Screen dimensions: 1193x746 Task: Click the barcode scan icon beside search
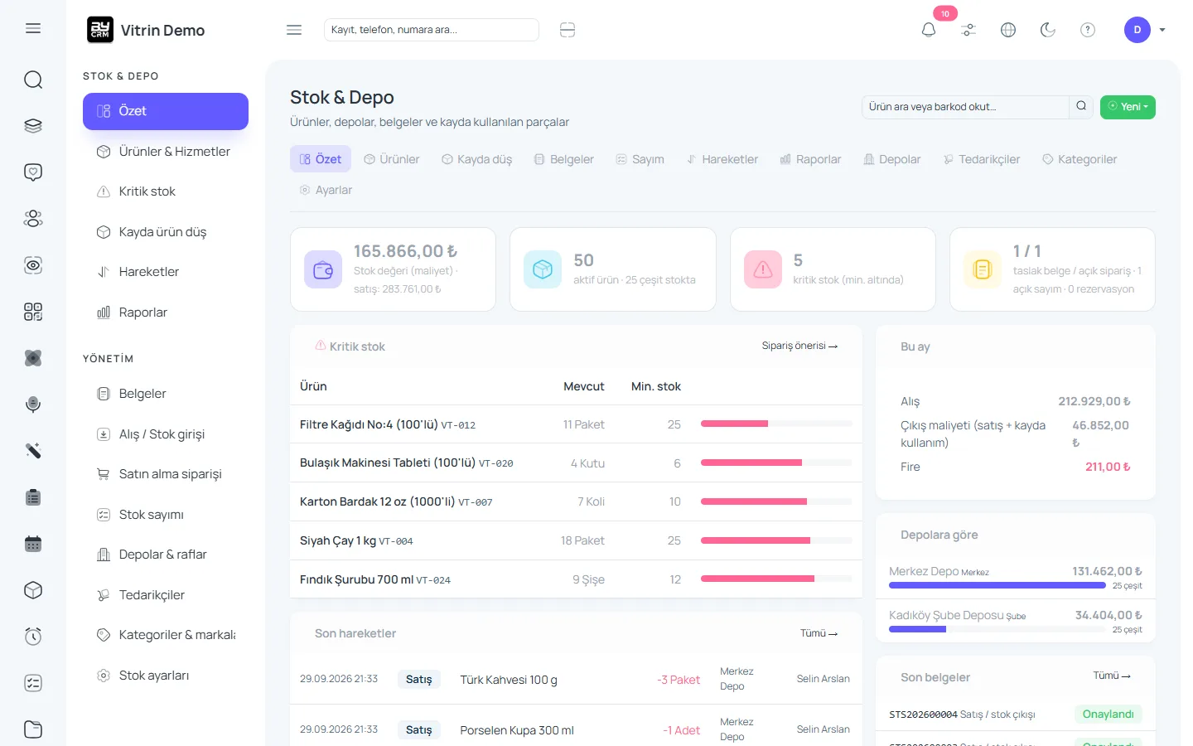[x=568, y=30]
